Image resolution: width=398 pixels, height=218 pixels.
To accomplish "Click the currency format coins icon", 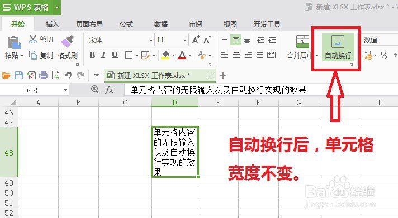I will (367, 55).
